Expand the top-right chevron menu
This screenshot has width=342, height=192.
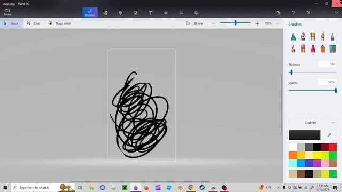click(x=337, y=13)
